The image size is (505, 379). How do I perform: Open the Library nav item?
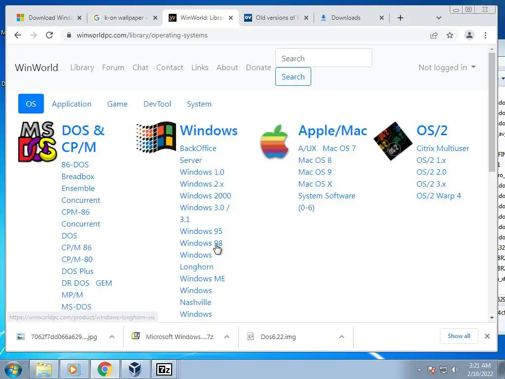[x=82, y=67]
